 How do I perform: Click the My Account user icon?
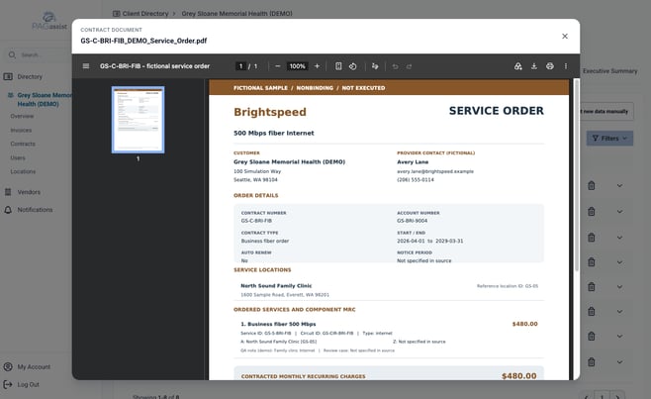[8, 366]
